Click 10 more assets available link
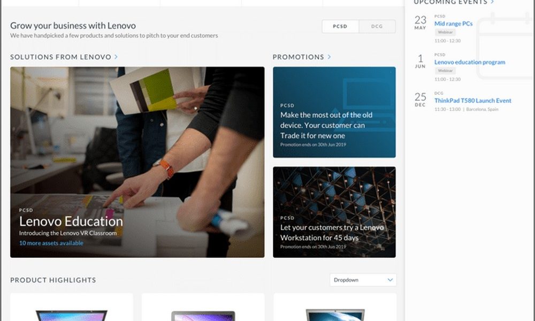Viewport: 535px width, 321px height. (x=51, y=243)
